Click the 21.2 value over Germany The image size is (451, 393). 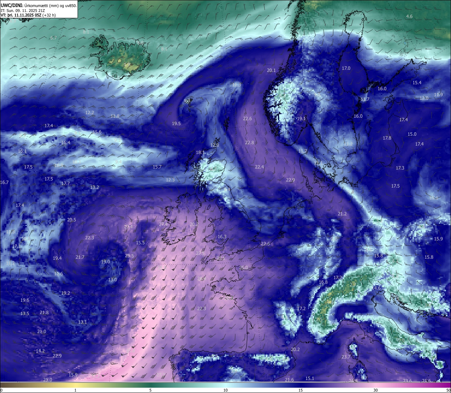click(x=342, y=214)
